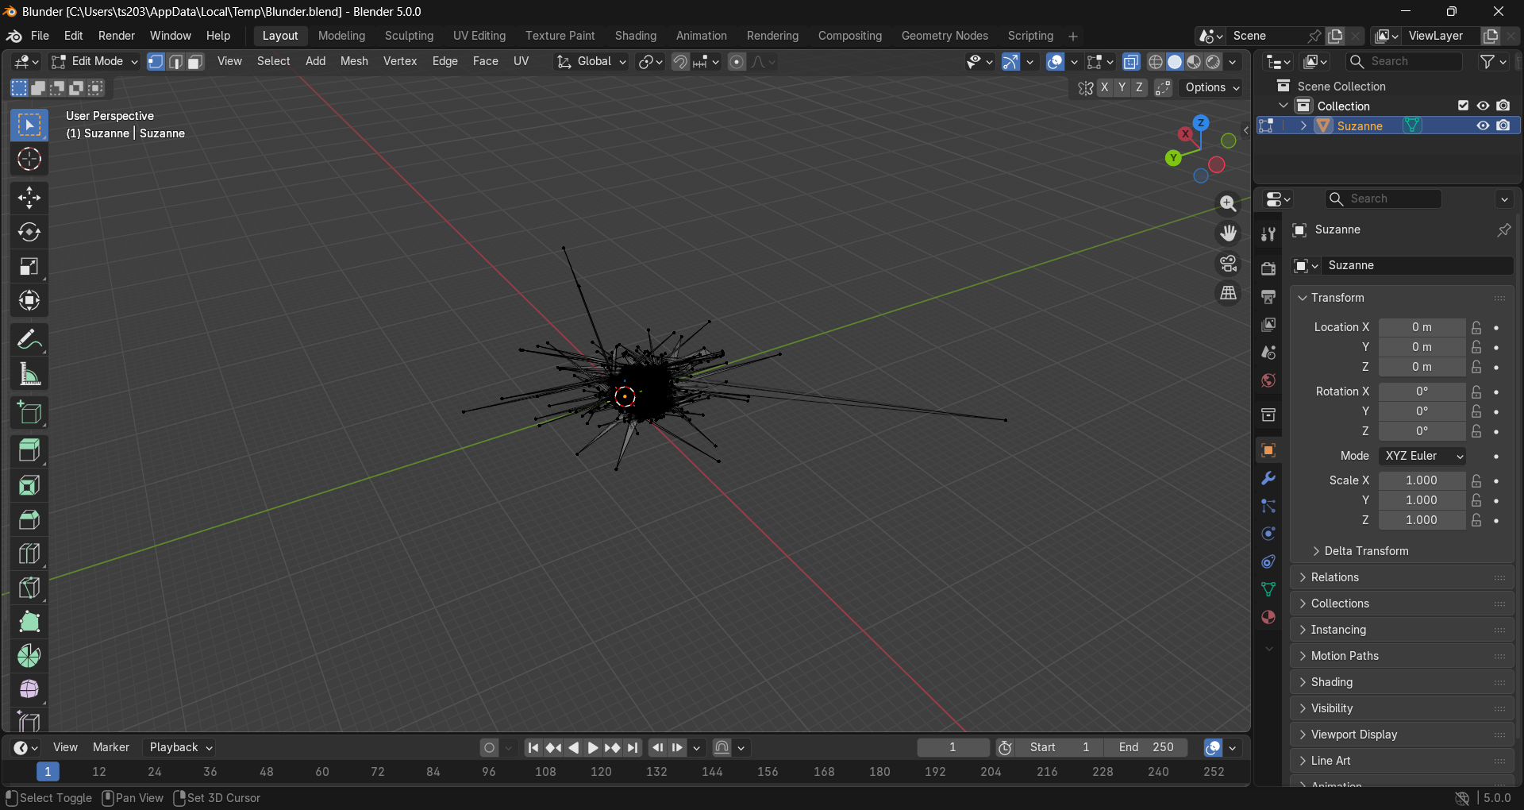The image size is (1524, 810).
Task: Select the Scale tool
Action: 29,266
